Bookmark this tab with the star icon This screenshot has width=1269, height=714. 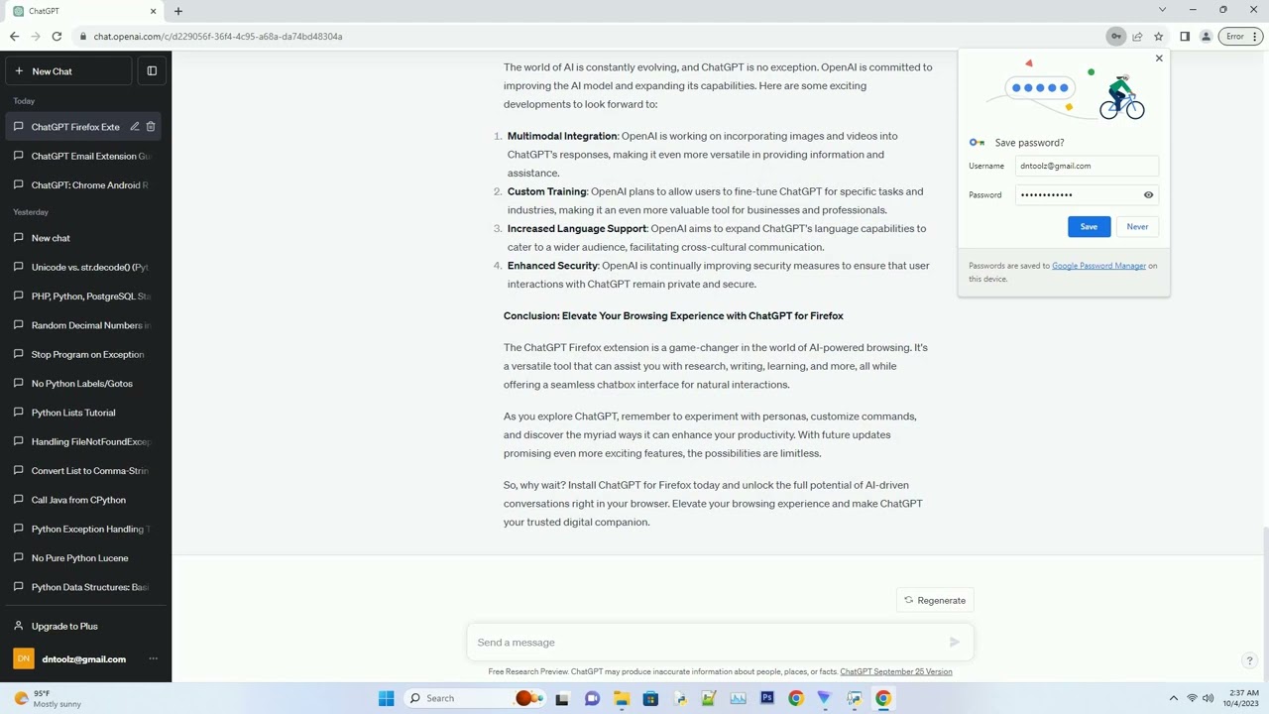[1158, 37]
